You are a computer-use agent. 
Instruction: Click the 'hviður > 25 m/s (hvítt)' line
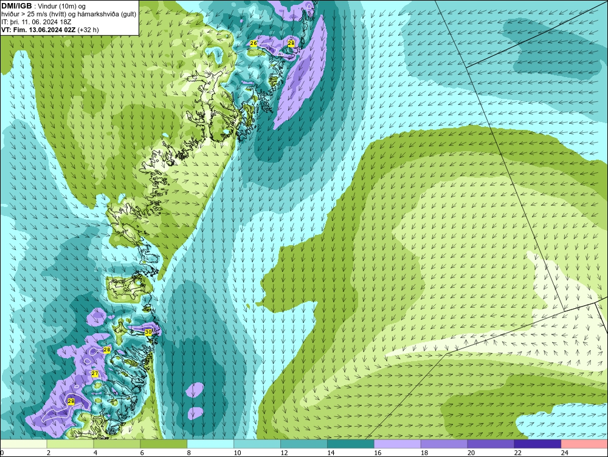(x=32, y=15)
